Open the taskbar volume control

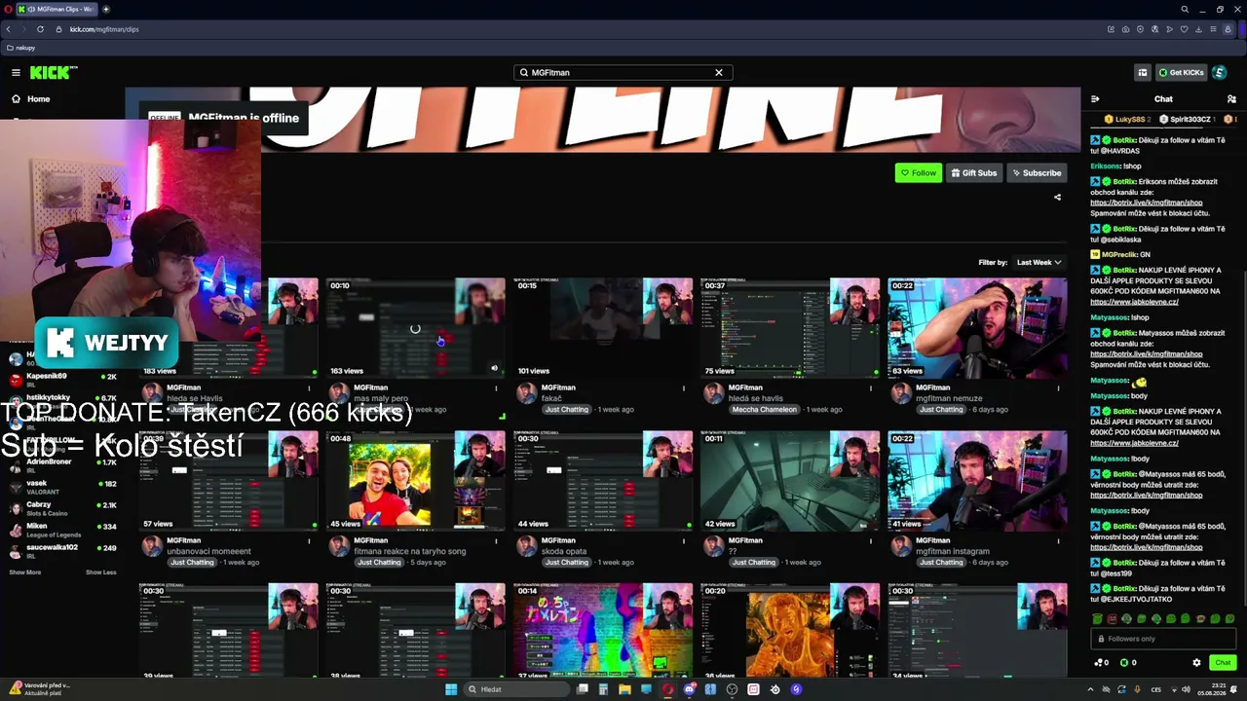coord(1186,689)
